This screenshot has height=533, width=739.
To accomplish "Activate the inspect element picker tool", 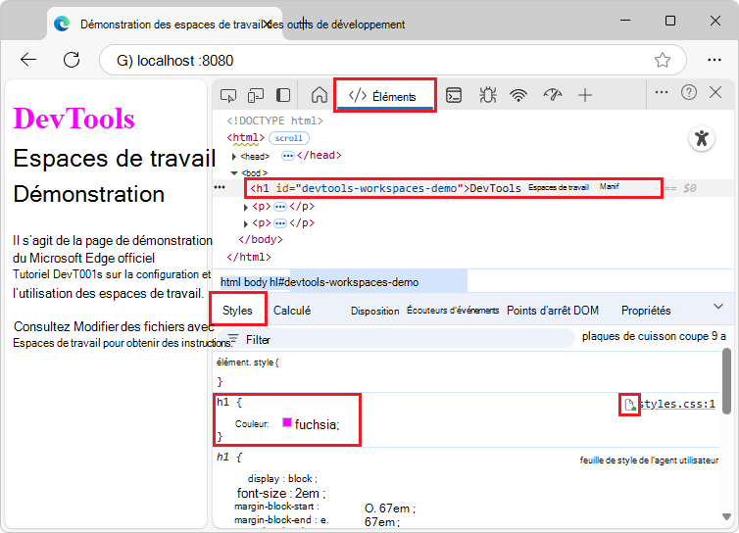I will (x=228, y=96).
